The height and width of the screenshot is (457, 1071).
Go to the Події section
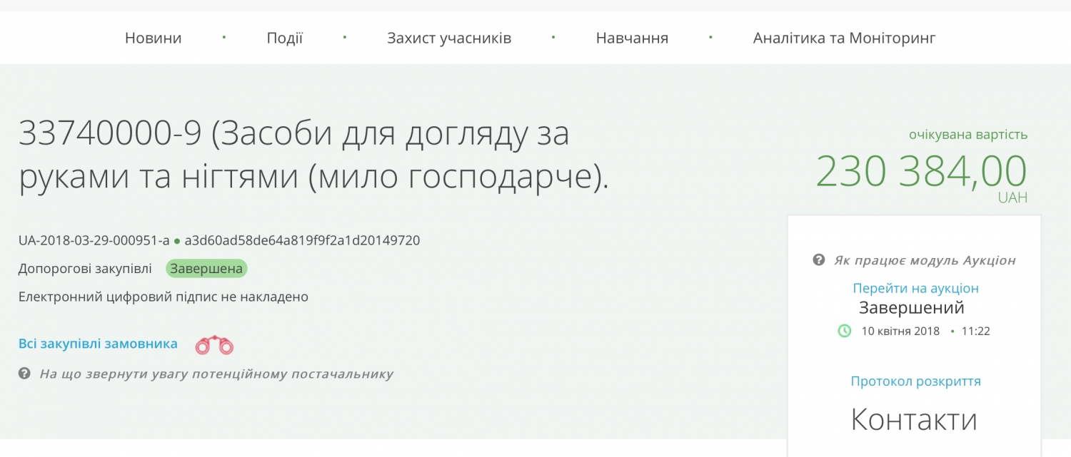284,38
